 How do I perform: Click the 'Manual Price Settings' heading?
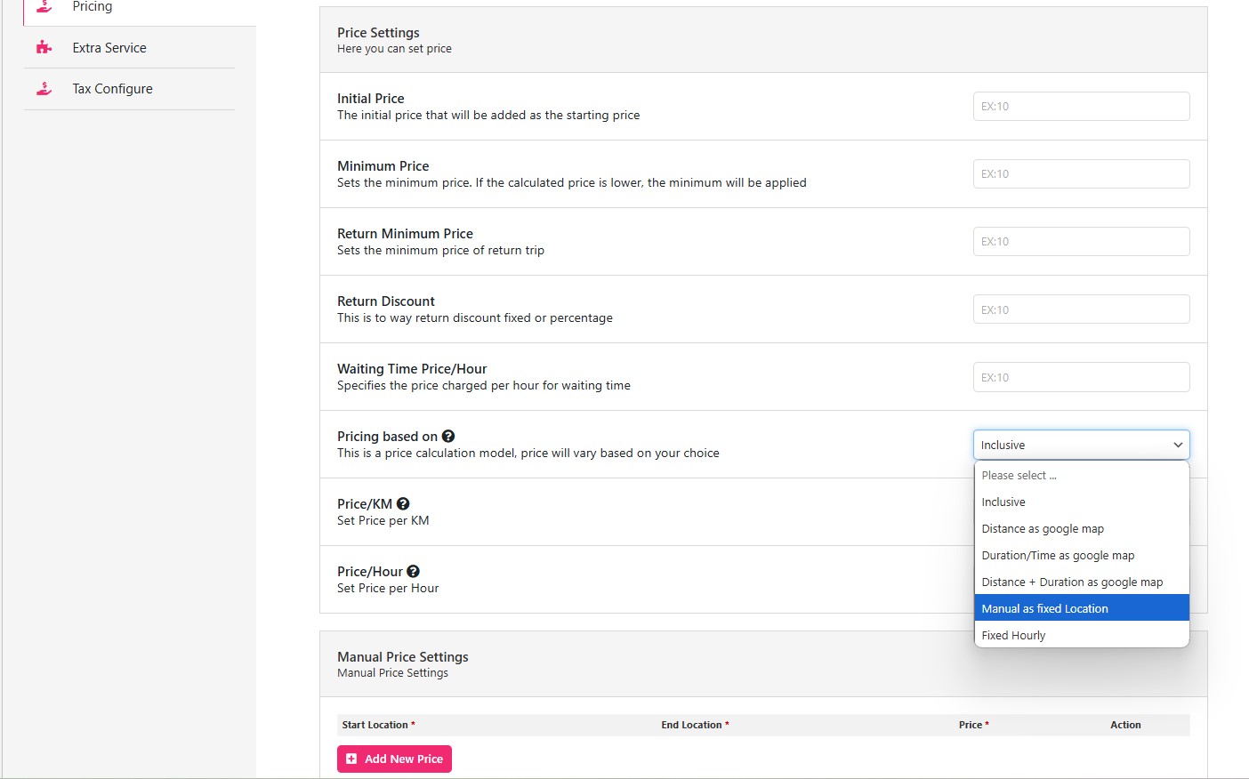pyautogui.click(x=402, y=656)
